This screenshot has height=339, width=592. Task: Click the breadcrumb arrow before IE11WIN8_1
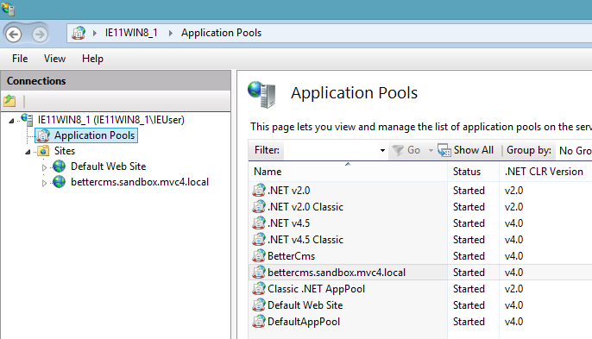(95, 34)
